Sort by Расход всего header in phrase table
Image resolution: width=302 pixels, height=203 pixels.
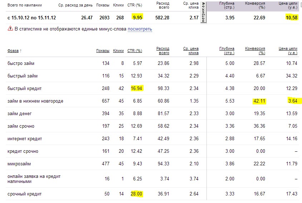pyautogui.click(x=163, y=51)
